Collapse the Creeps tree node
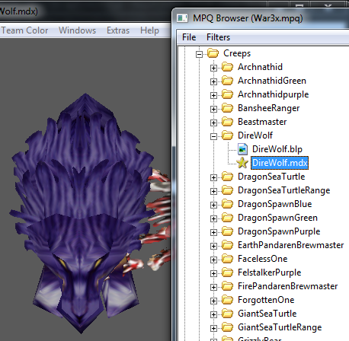349x341 pixels. [199, 54]
